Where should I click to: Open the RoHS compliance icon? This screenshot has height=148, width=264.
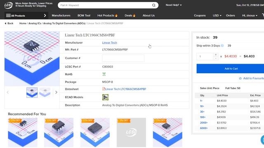pyautogui.click(x=104, y=74)
